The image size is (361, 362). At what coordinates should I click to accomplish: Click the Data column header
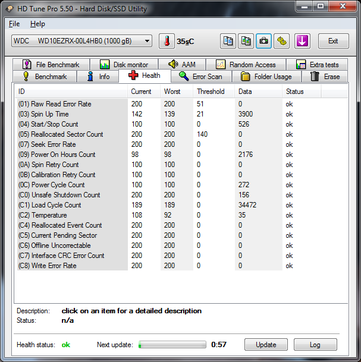(x=258, y=92)
